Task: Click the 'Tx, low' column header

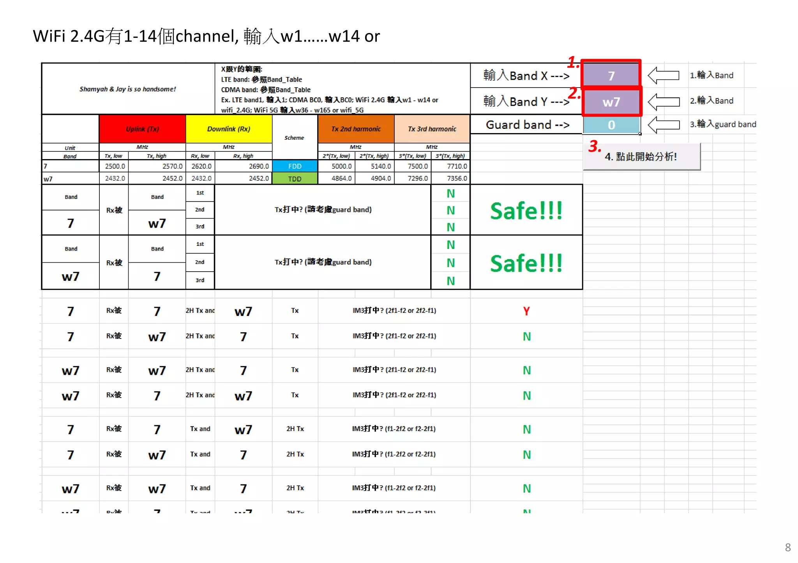Action: coord(114,156)
